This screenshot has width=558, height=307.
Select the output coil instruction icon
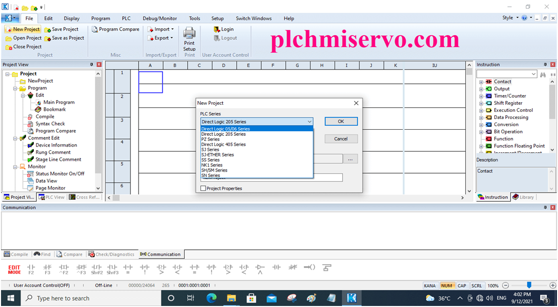point(309,267)
